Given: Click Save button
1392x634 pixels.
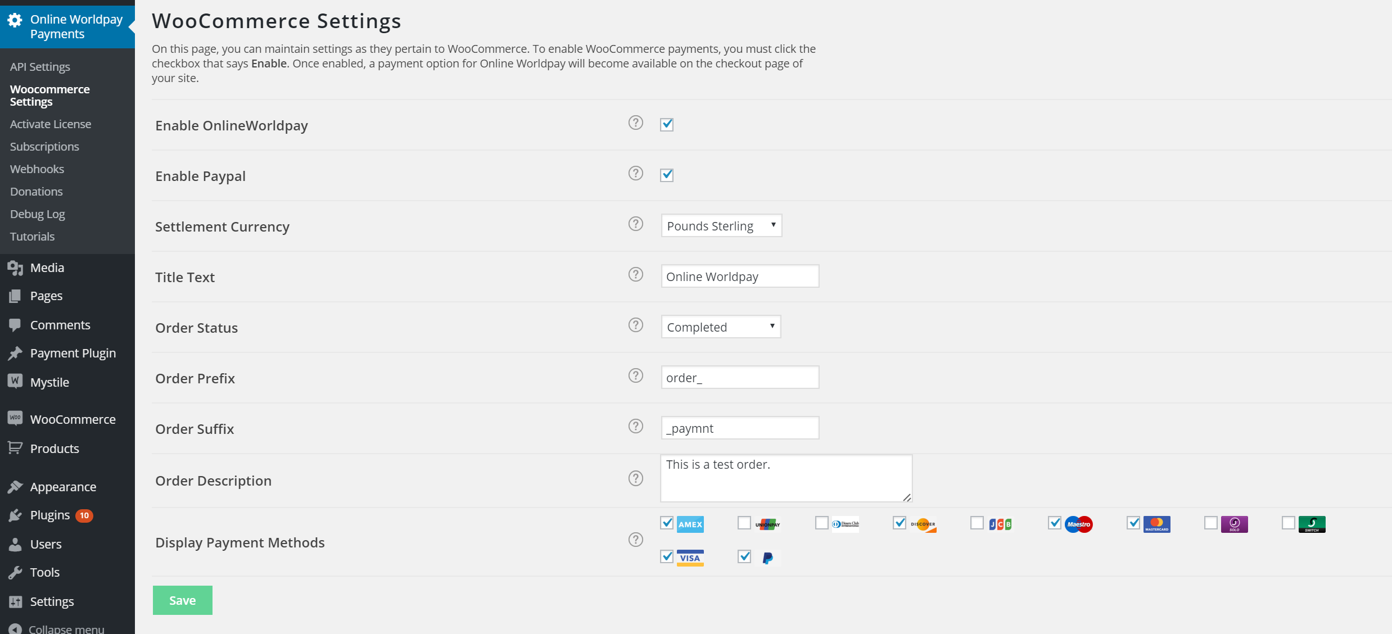Looking at the screenshot, I should coord(183,600).
